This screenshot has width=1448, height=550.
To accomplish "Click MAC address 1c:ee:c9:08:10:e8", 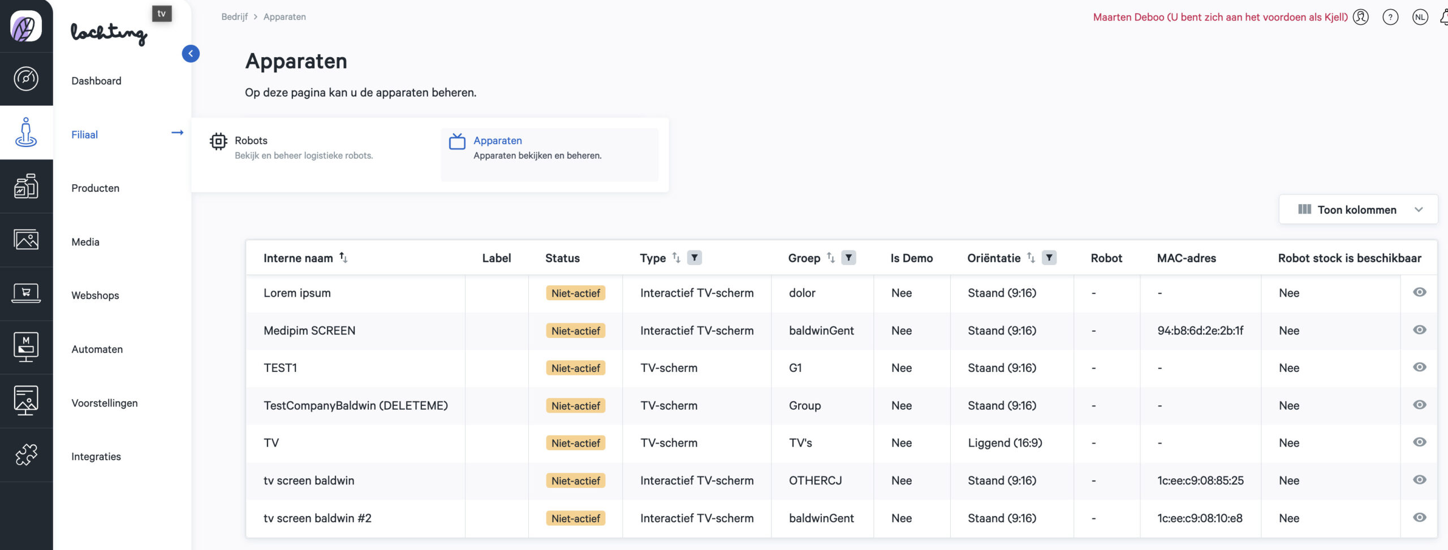I will point(1200,518).
